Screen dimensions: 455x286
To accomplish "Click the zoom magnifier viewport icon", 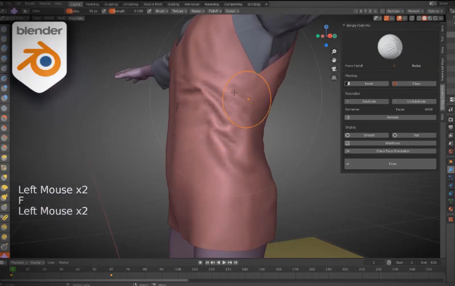I will point(334,51).
